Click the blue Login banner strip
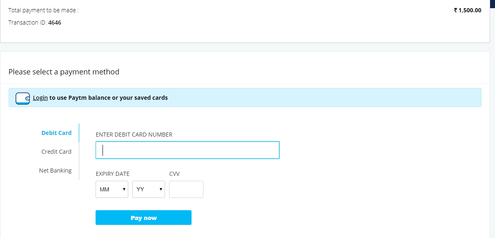 pyautogui.click(x=245, y=98)
